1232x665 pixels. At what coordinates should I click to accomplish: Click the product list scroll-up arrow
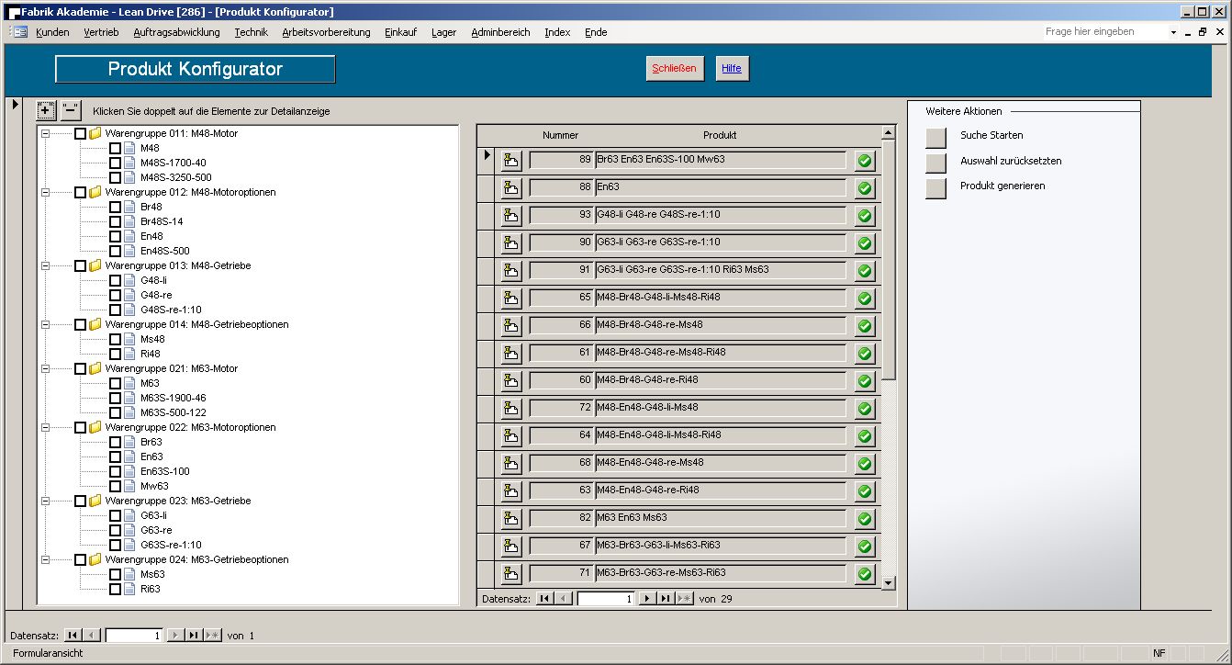888,133
